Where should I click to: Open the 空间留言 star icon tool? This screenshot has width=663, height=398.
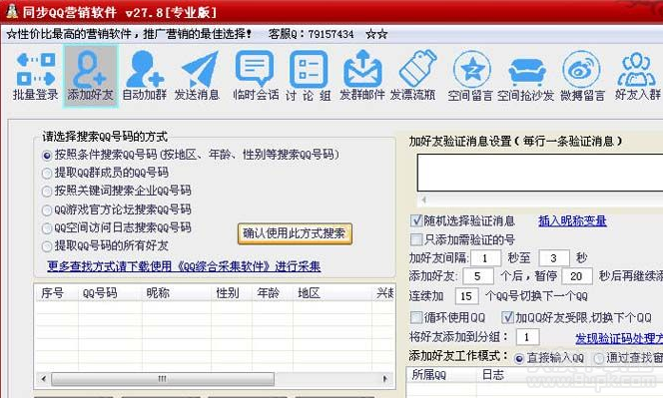coord(470,76)
